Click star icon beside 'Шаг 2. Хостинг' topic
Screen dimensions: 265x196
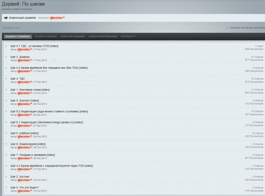(6, 177)
